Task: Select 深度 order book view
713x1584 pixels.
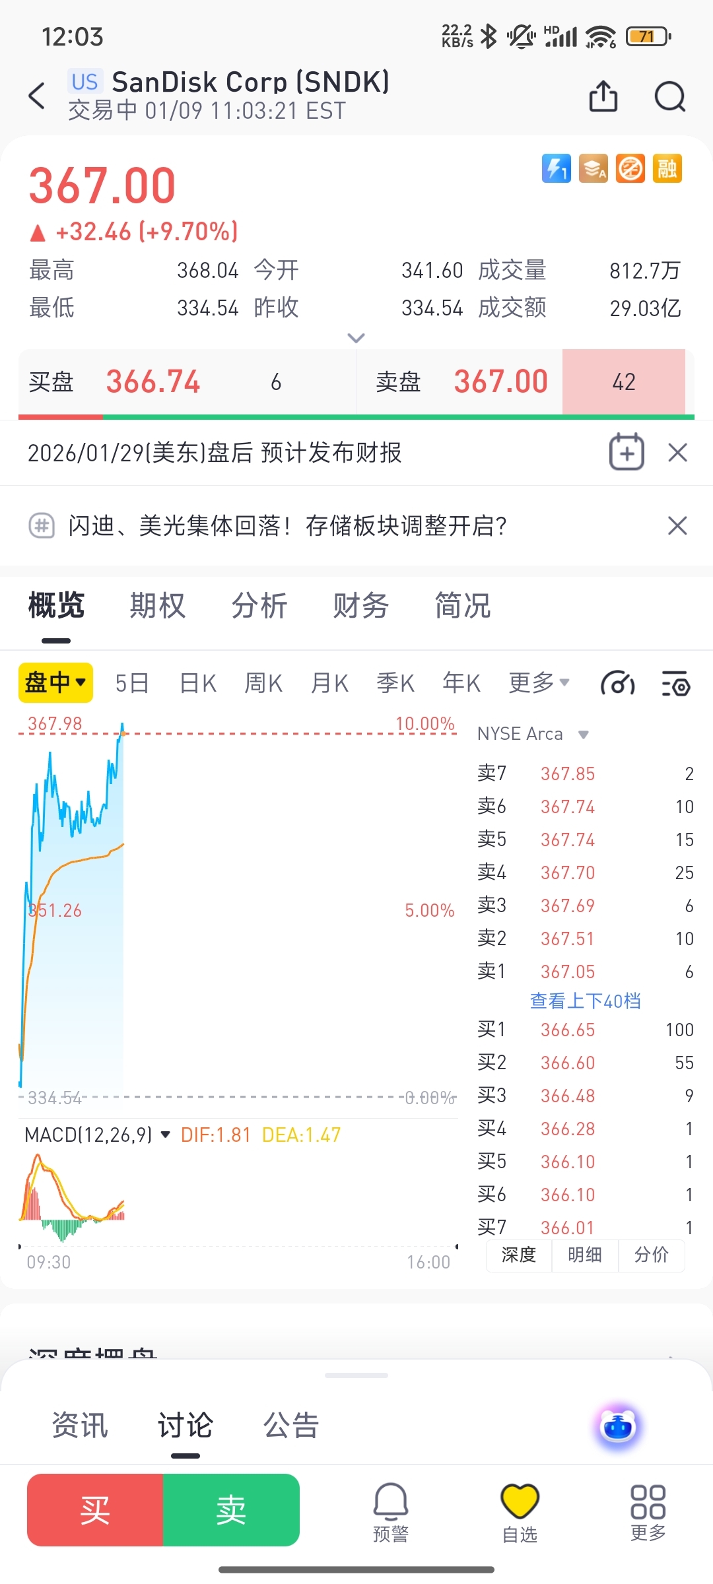Action: (x=519, y=1255)
